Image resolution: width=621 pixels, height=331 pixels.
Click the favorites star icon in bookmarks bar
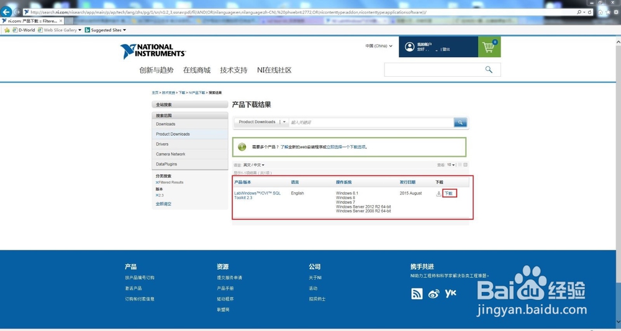click(x=7, y=30)
